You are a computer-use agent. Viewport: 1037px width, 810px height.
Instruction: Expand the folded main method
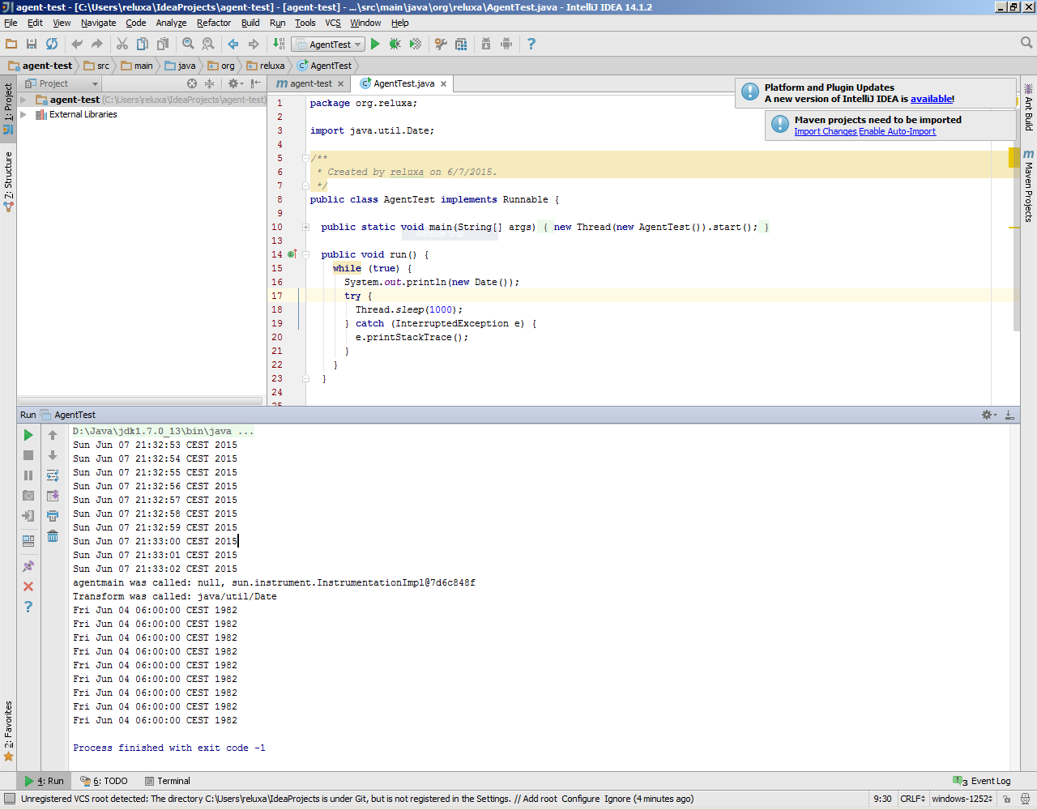tap(305, 227)
